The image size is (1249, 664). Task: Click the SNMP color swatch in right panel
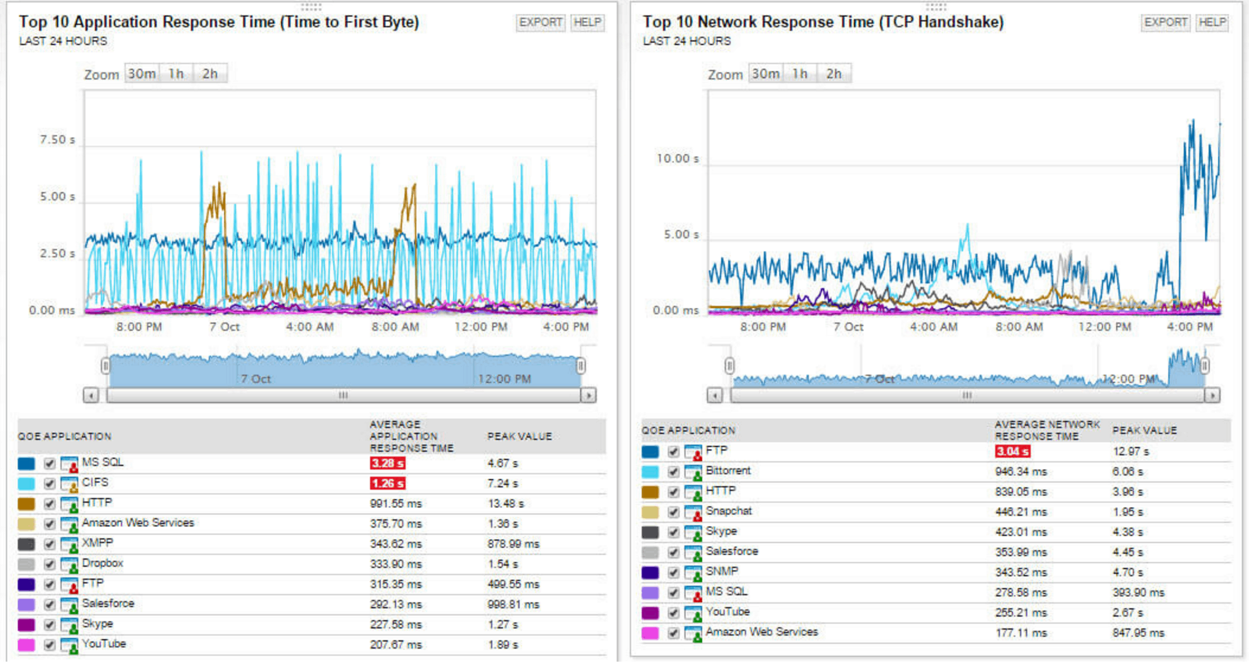[x=651, y=572]
